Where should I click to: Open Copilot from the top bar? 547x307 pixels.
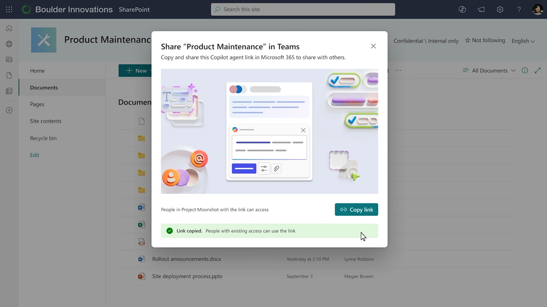coord(463,10)
